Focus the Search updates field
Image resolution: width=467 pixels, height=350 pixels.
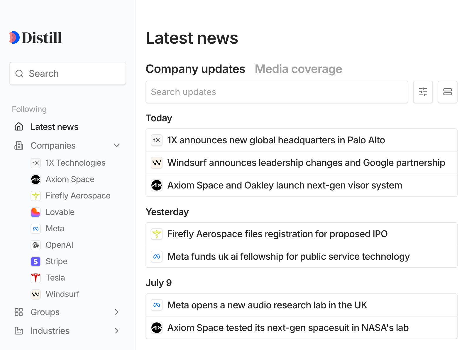point(277,92)
